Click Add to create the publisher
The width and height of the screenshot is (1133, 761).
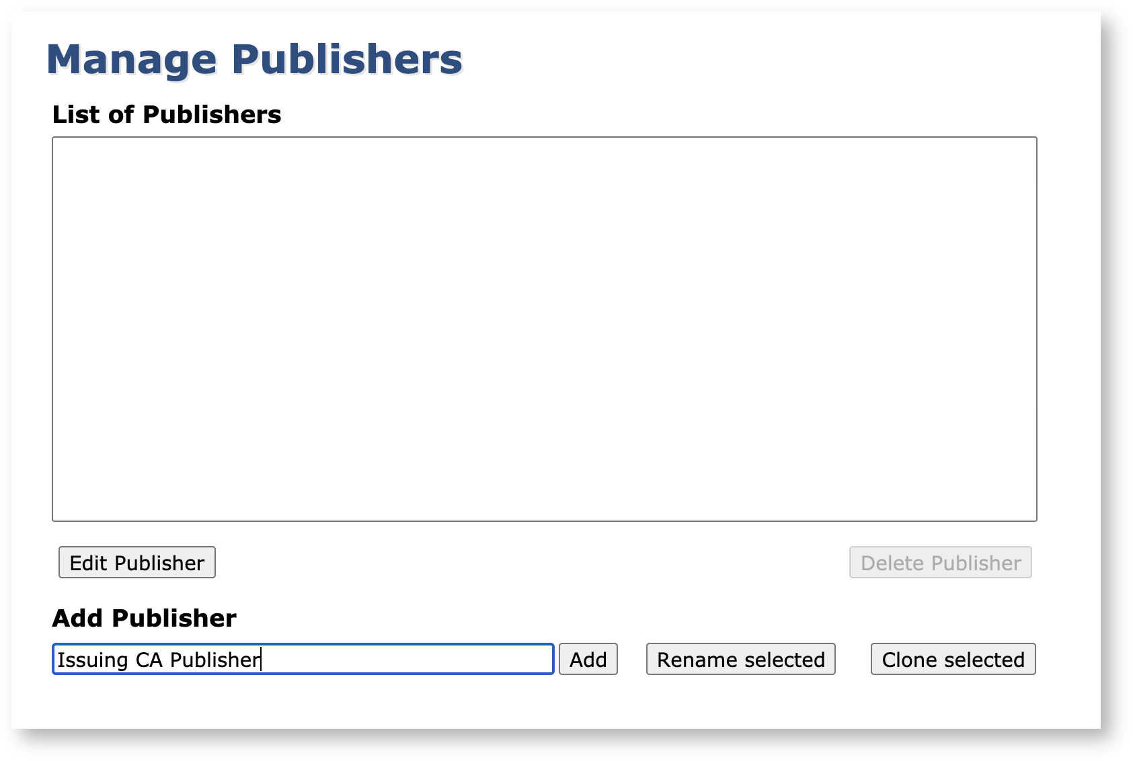point(588,659)
